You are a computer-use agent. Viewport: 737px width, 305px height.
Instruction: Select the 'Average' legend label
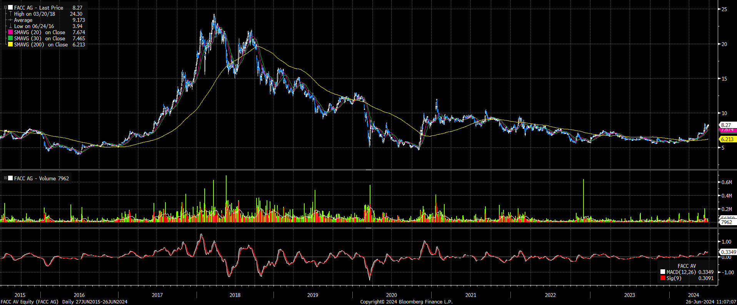coord(23,20)
